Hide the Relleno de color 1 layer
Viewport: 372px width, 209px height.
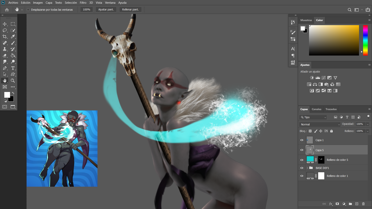pos(302,176)
